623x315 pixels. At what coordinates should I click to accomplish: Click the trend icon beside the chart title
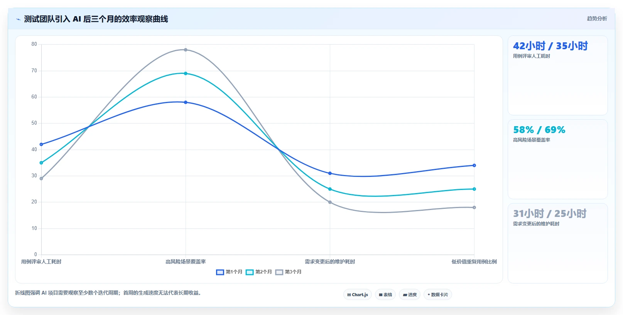(x=18, y=19)
